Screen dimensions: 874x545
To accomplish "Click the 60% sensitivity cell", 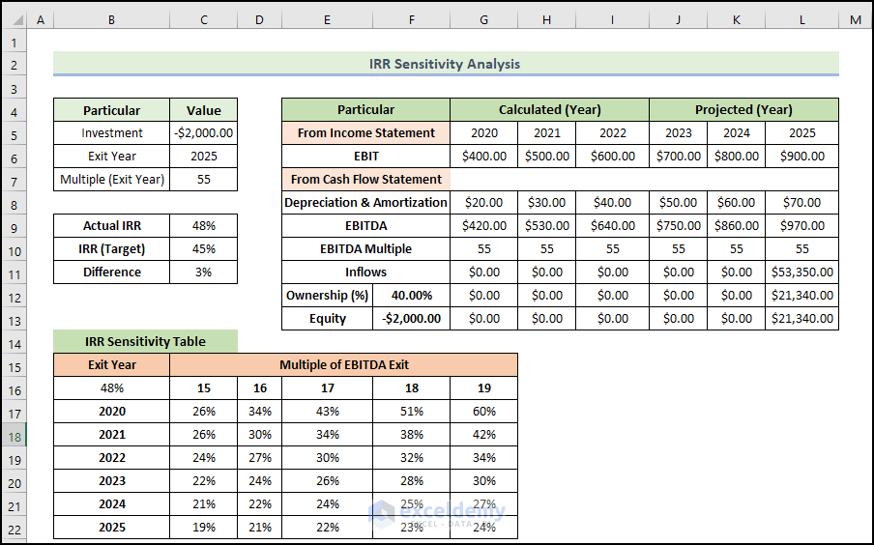I will point(483,412).
